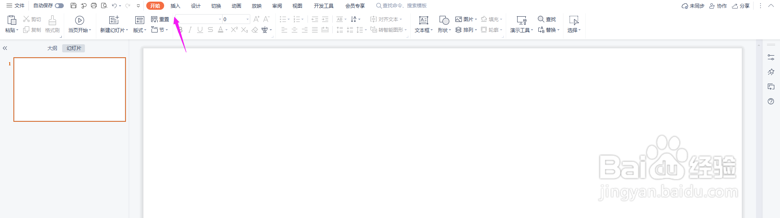Open the 审阅 Review tab

(277, 6)
